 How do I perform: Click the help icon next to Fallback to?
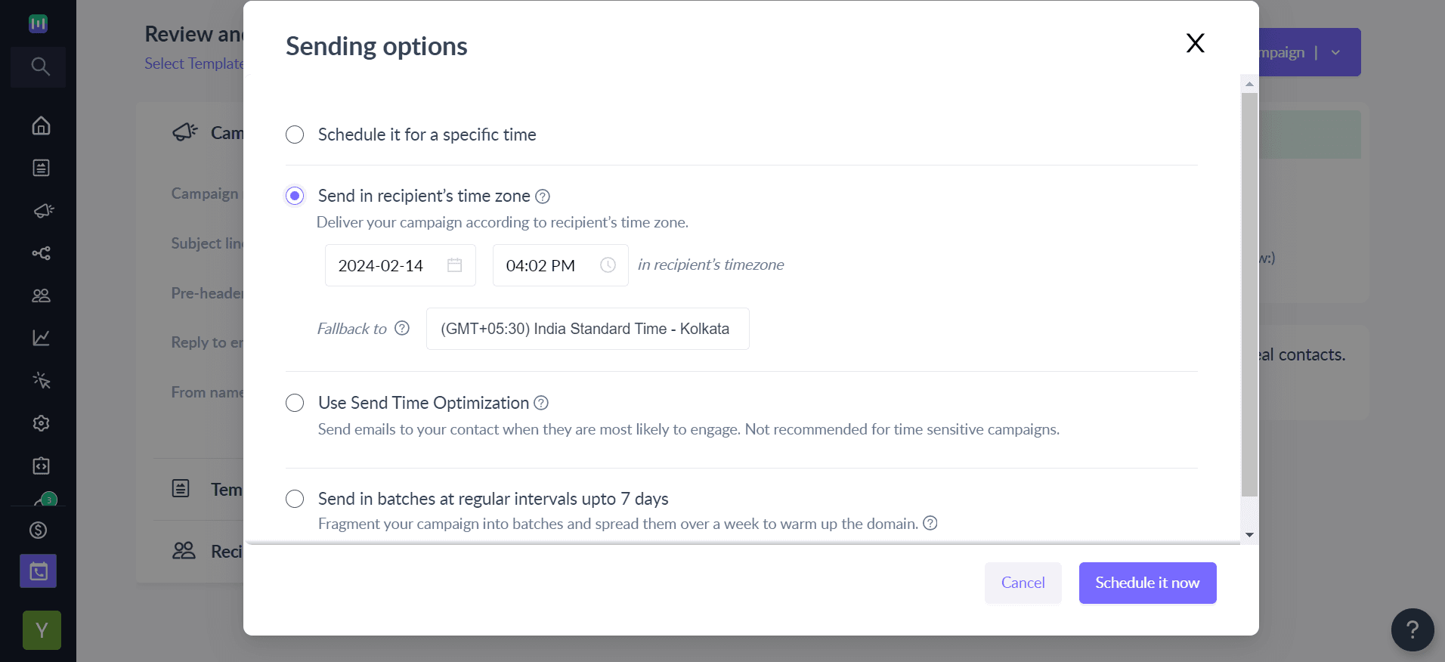tap(402, 328)
